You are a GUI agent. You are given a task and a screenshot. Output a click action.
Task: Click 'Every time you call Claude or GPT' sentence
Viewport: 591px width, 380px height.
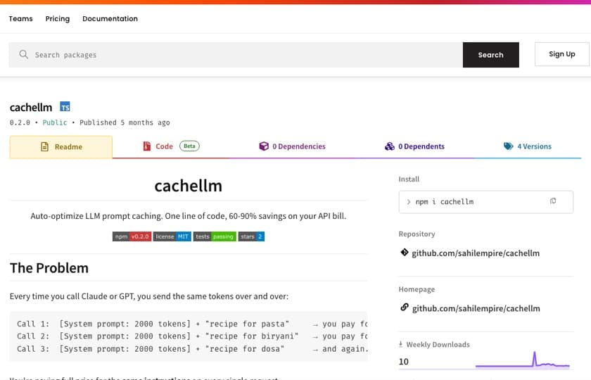pos(149,296)
